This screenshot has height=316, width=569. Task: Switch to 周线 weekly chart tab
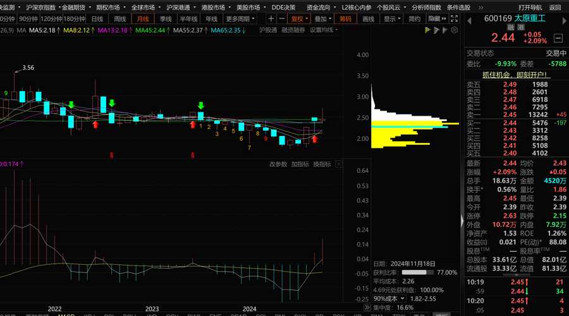click(x=120, y=19)
